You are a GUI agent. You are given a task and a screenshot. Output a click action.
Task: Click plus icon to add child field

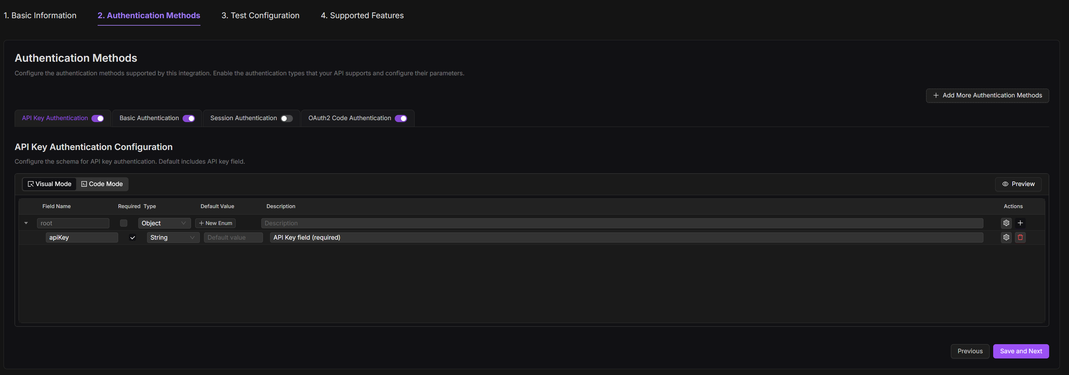[1020, 223]
